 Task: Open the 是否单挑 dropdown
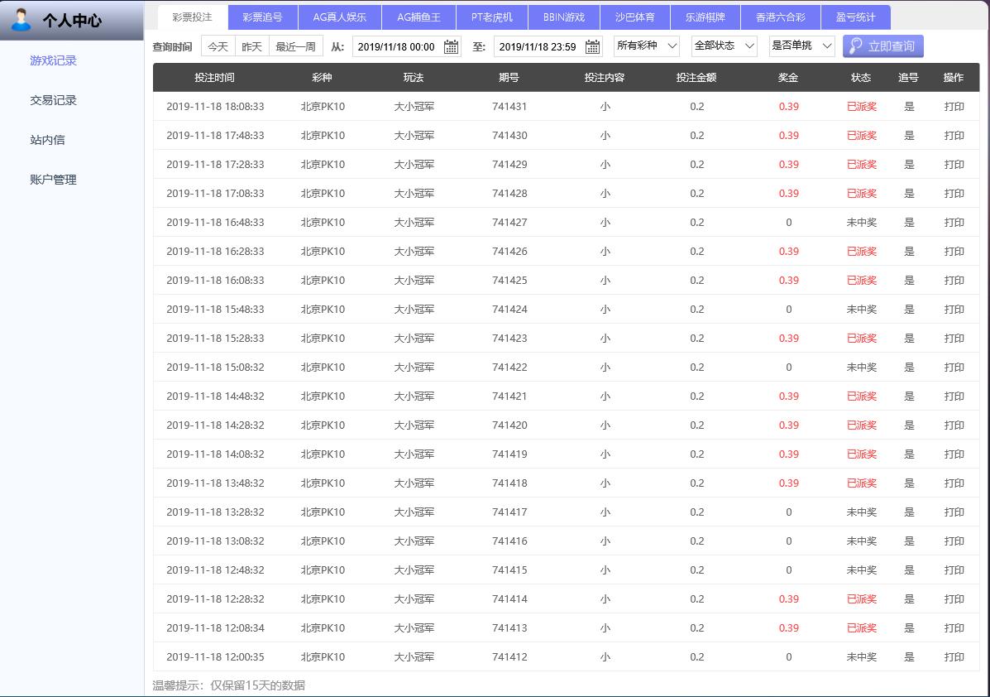(x=801, y=46)
